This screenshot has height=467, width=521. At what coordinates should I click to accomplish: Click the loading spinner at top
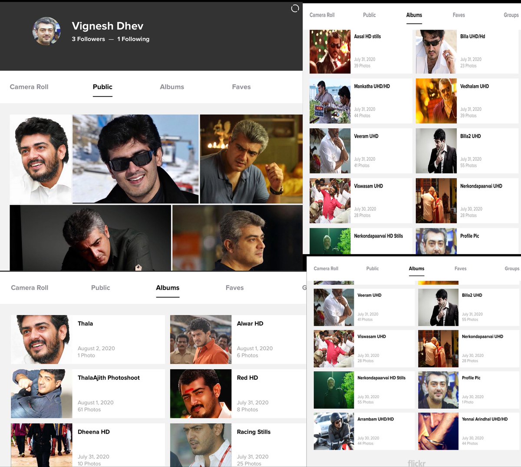point(294,8)
